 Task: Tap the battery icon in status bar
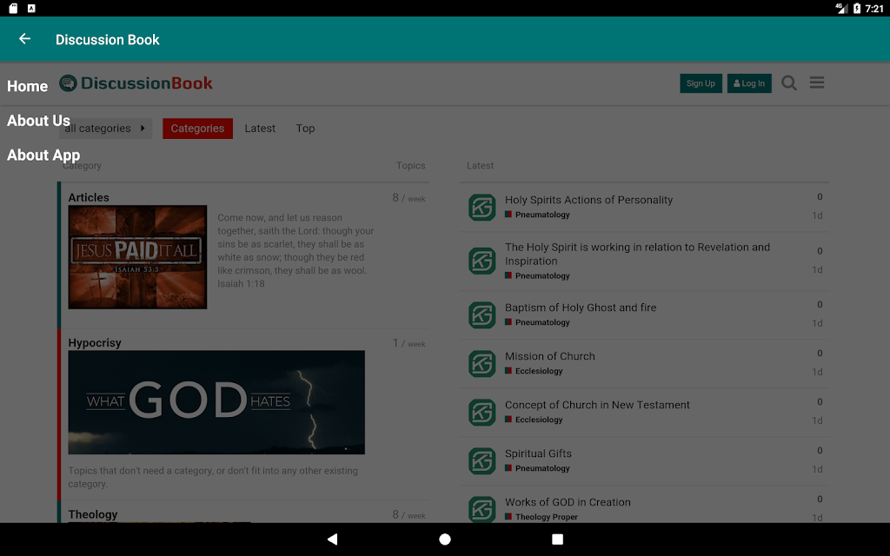coord(856,8)
